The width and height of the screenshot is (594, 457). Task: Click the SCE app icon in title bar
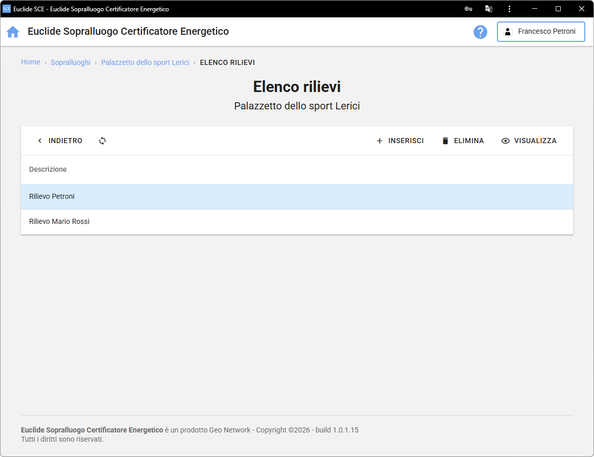(7, 9)
